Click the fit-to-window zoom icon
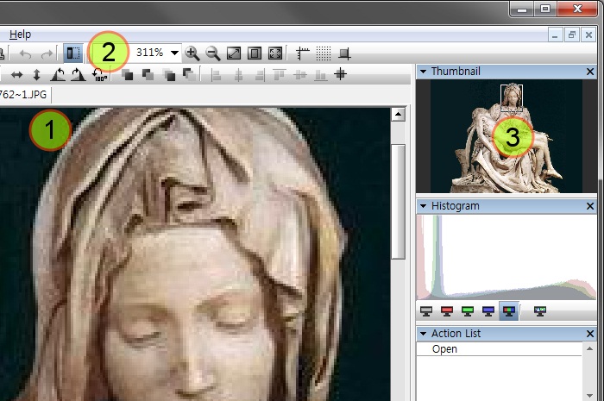 234,53
